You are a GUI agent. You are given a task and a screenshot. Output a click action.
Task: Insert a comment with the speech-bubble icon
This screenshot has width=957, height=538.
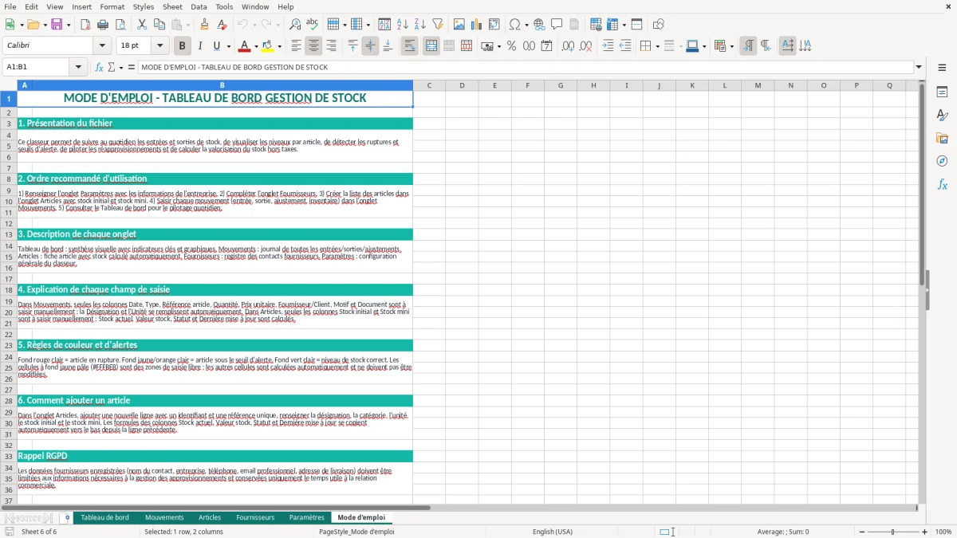pyautogui.click(x=557, y=25)
